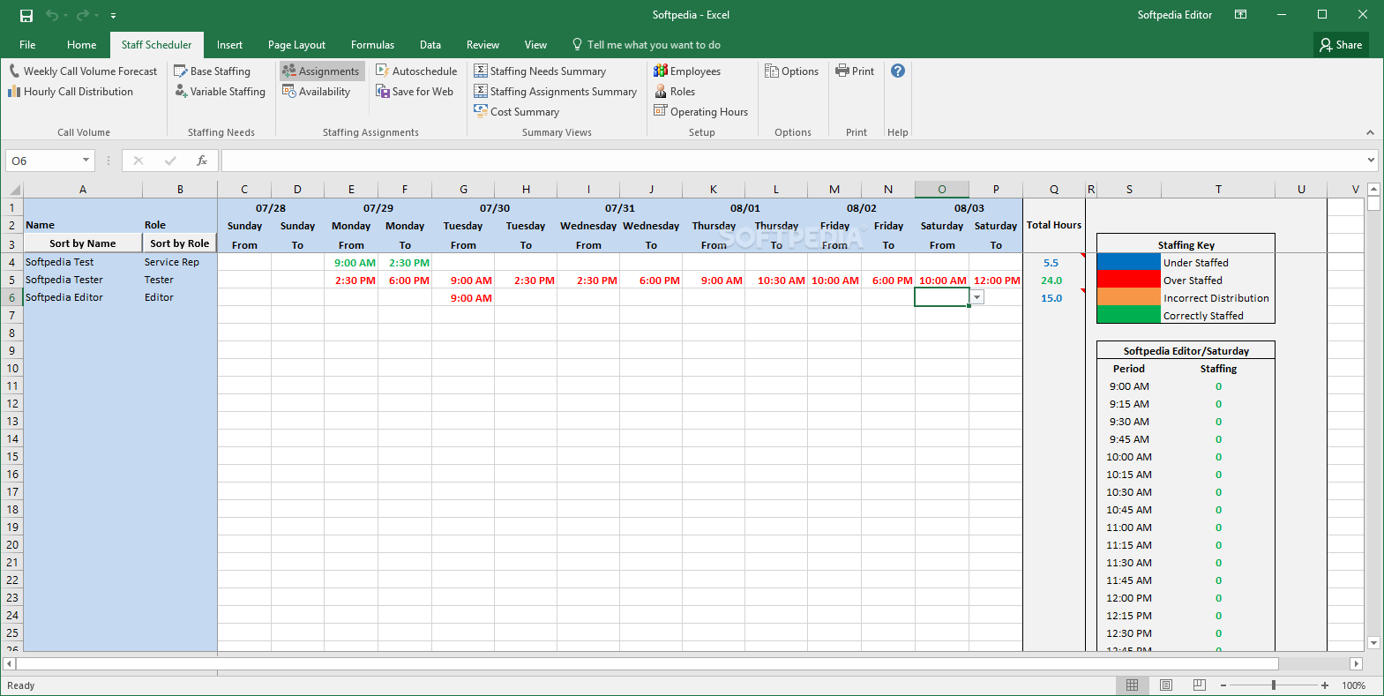Click the red Over Staffed swatch
Viewport: 1384px width, 696px height.
pyautogui.click(x=1128, y=280)
